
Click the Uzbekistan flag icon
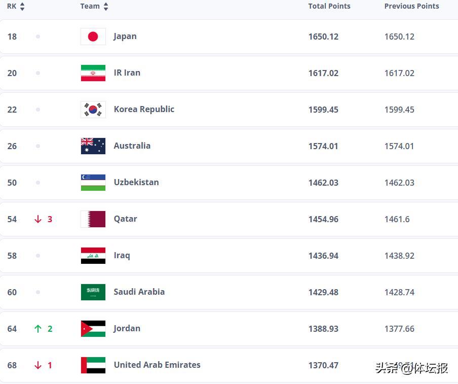tap(93, 183)
